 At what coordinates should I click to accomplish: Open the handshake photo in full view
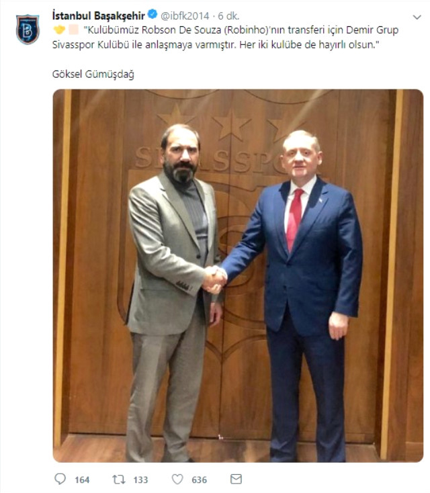[x=238, y=276]
